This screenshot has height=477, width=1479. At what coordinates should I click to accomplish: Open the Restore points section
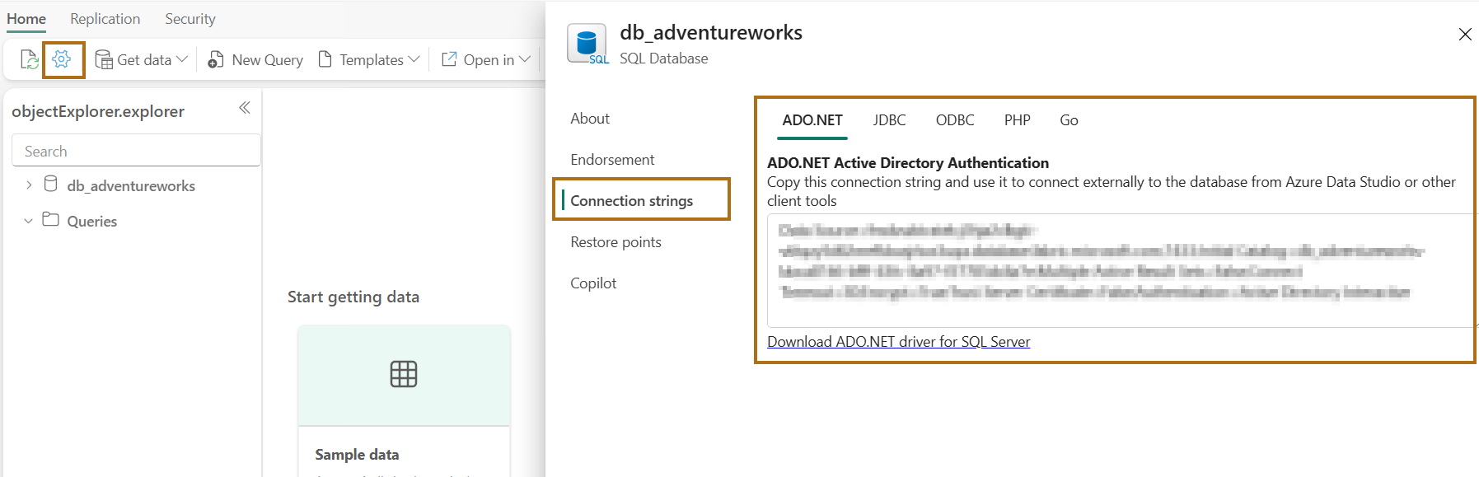615,242
